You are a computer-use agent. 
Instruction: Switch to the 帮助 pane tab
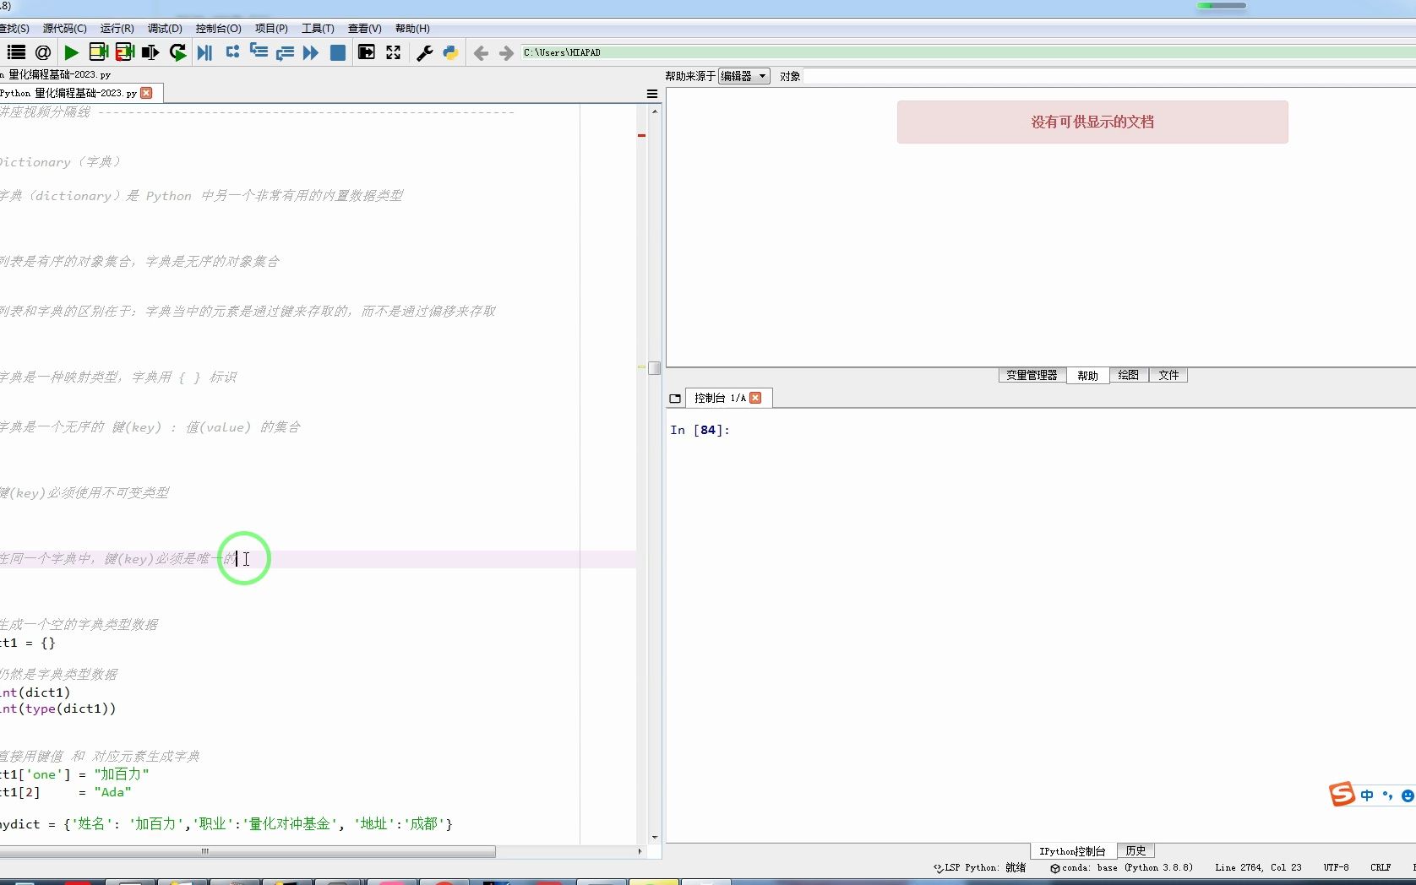1087,376
